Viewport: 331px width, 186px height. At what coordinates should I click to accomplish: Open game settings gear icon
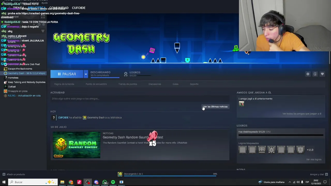(x=308, y=74)
